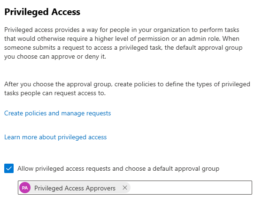Disable privileged access requests via checkbox
The height and width of the screenshot is (204, 262).
[x=9, y=168]
